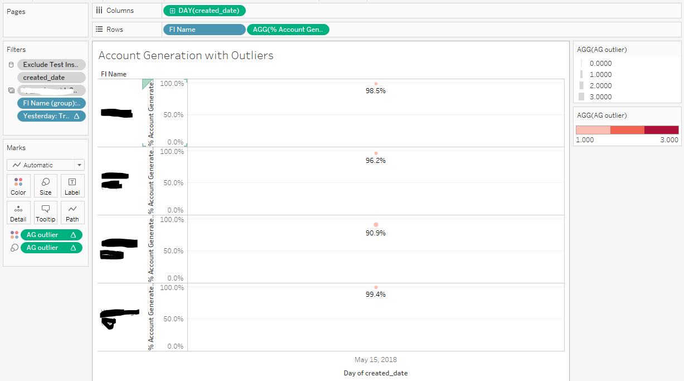Click the Pages shelf header
Viewport: 684px width, 381px height.
tap(16, 11)
